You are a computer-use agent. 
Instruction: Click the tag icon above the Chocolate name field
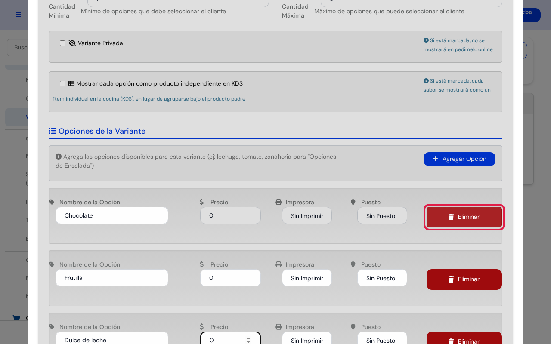[52, 202]
